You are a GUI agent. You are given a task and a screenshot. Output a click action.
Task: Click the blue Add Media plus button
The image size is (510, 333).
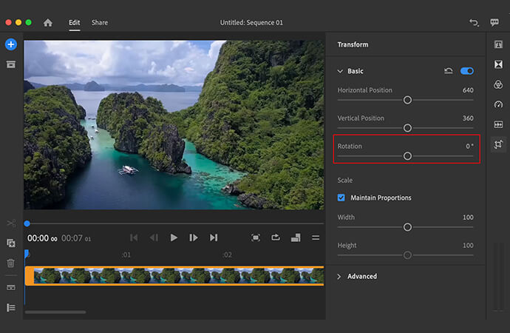coord(11,44)
